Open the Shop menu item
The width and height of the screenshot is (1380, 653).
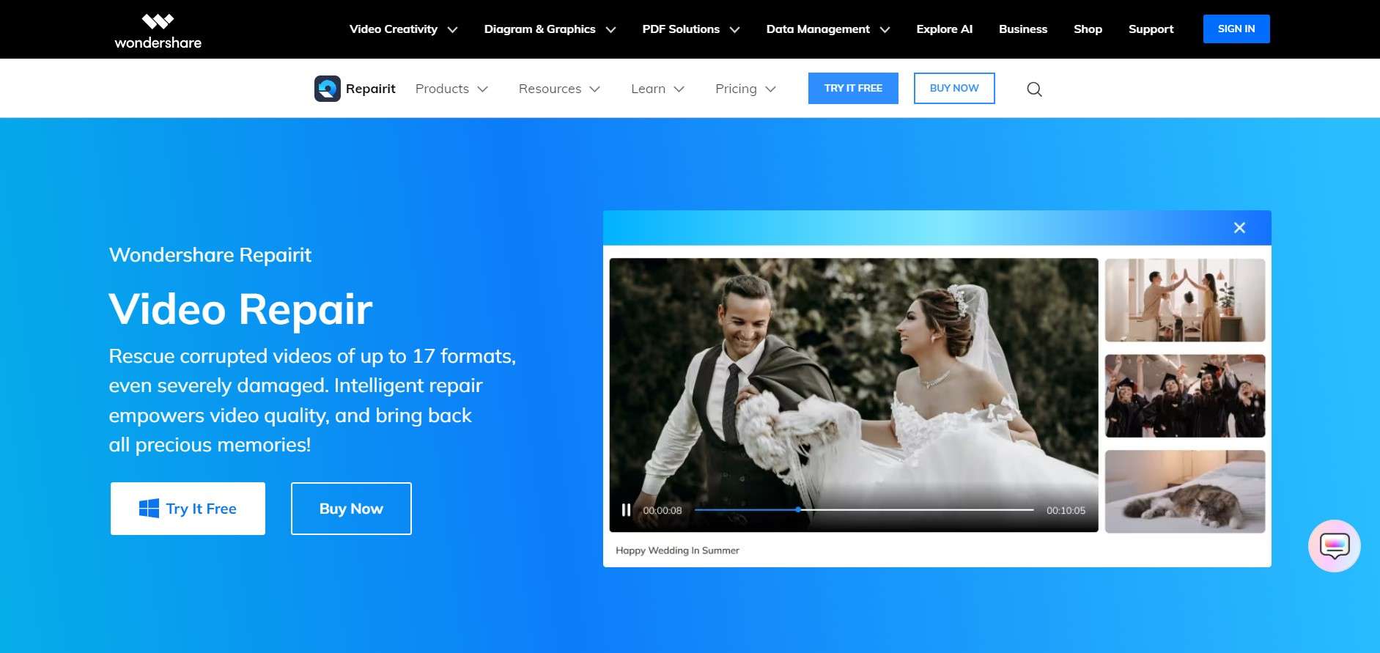click(1088, 29)
